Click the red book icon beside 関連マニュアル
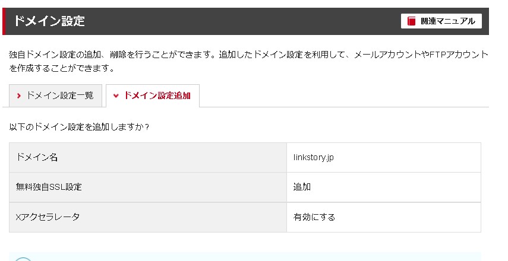Image resolution: width=508 pixels, height=261 pixels. (411, 21)
